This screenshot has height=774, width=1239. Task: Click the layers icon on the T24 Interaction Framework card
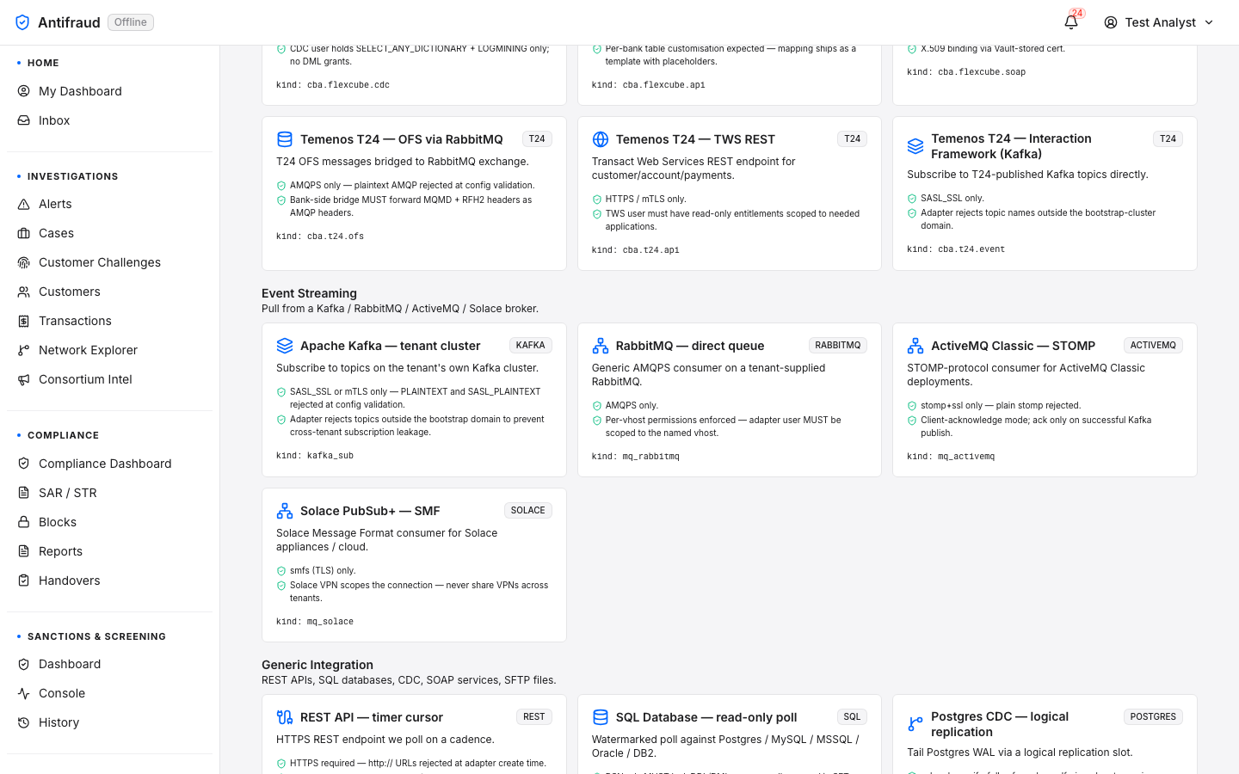(915, 146)
